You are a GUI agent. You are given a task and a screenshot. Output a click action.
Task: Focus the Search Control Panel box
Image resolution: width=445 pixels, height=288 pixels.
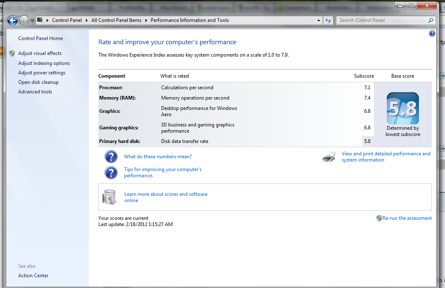point(382,20)
